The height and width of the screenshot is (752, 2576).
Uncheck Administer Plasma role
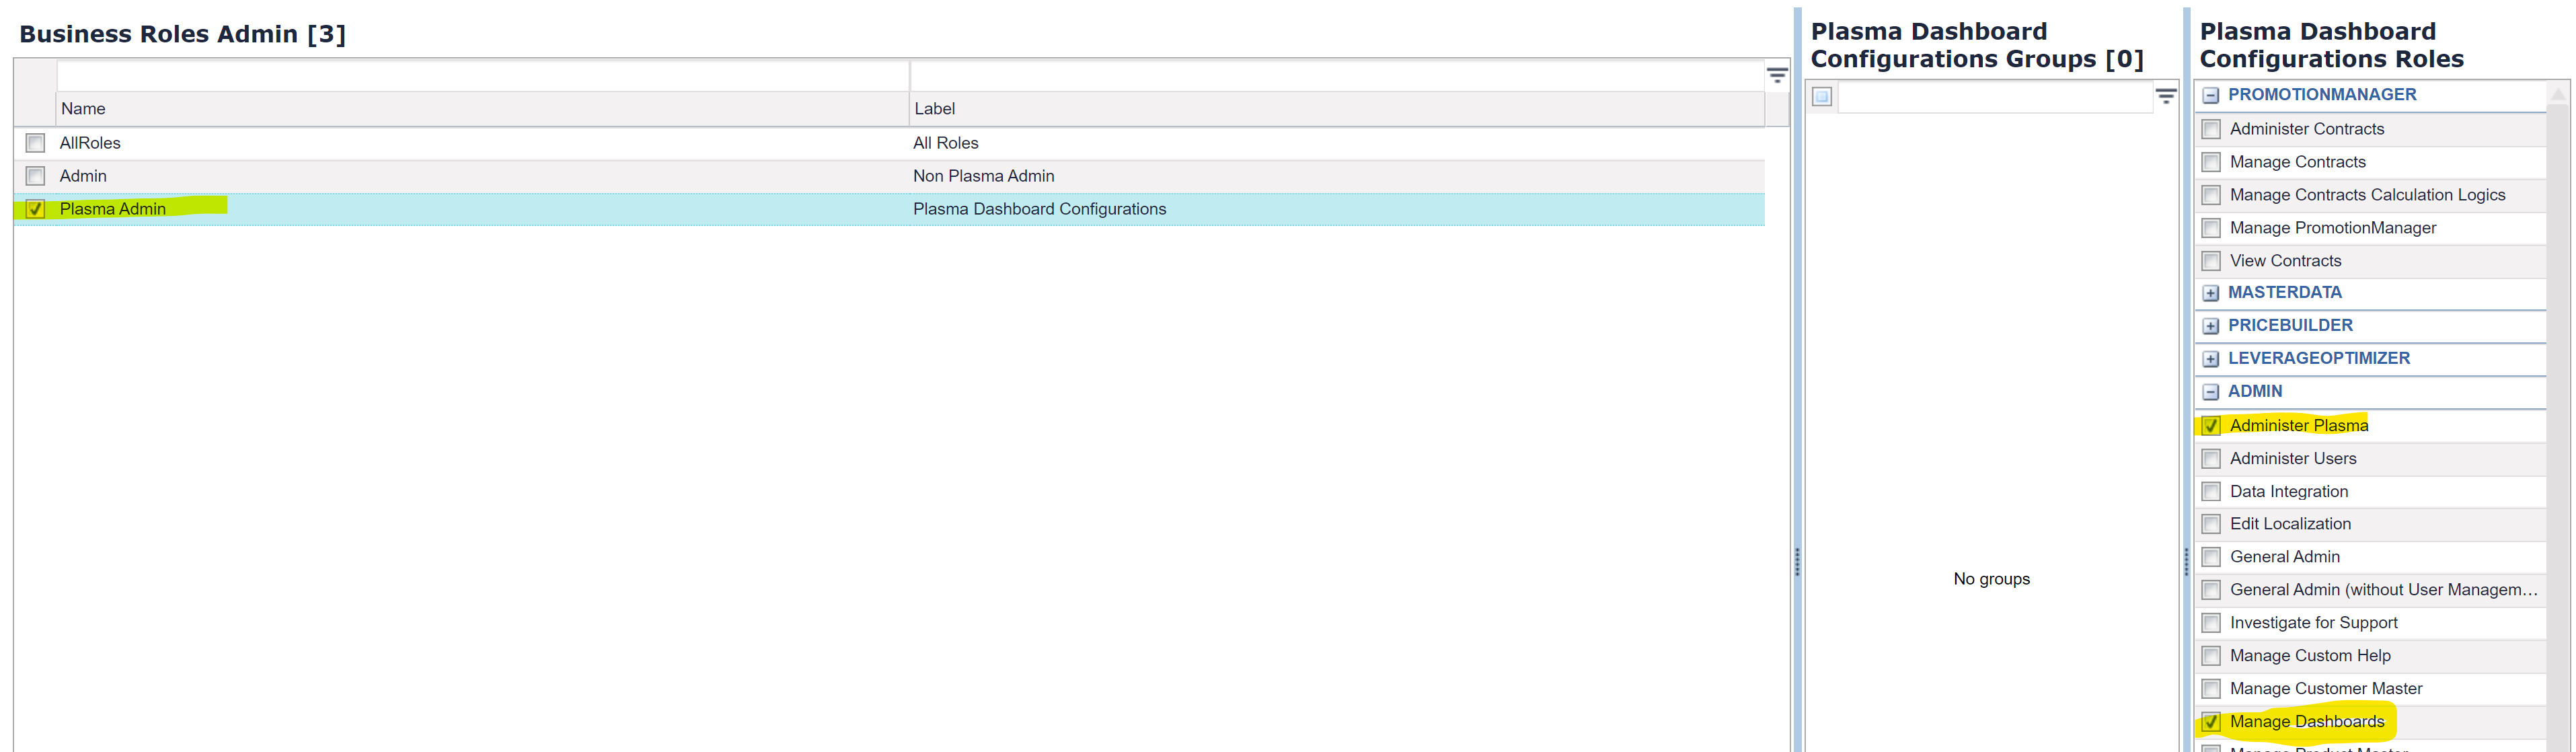[x=2211, y=426]
